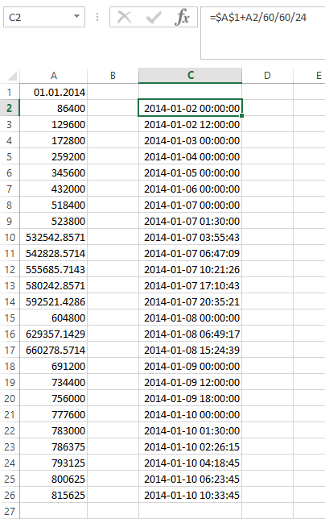Select cell with value 345600
The width and height of the screenshot is (325, 519).
(54, 172)
